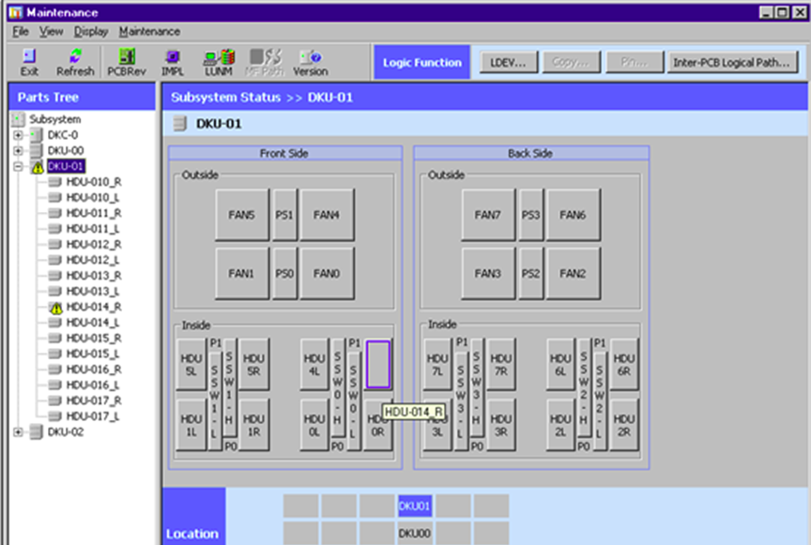Click the HDU 7R block on back side
The height and width of the screenshot is (545, 811).
point(501,365)
